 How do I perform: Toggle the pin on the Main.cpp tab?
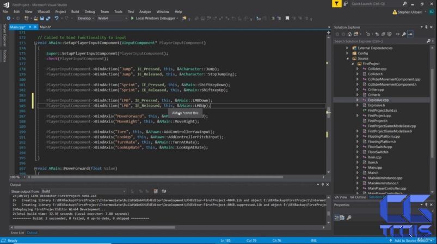(29, 27)
